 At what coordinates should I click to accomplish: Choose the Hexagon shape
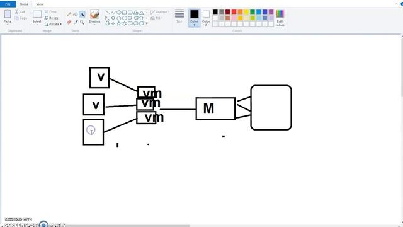[125, 18]
